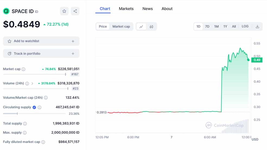Viewport: 267px width, 150px height.
Task: Click the star favorite icon
Action: (x=64, y=11)
